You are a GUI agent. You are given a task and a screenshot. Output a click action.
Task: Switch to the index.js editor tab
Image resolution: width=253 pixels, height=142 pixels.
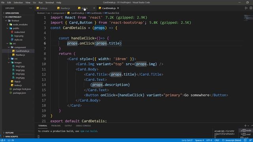pyautogui.click(x=43, y=8)
